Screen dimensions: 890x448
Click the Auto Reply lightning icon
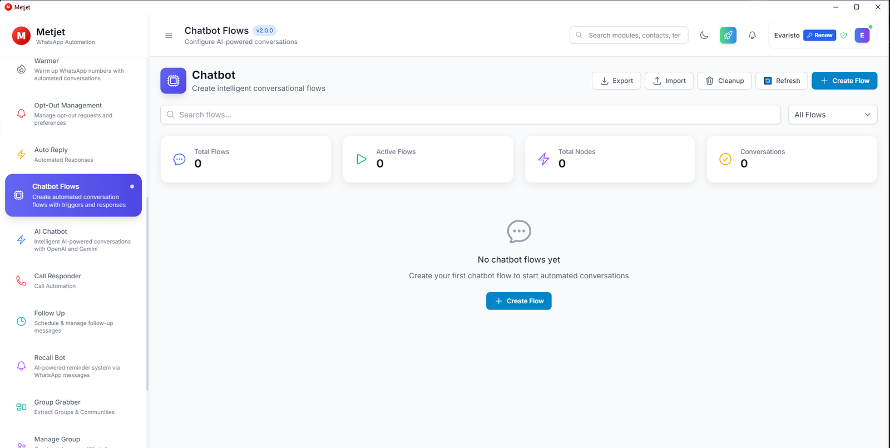point(21,154)
